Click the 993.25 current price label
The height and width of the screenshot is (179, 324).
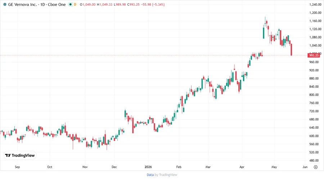[x=314, y=55]
